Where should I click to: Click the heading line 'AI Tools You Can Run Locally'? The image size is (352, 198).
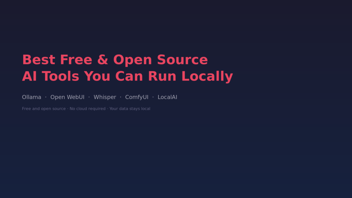128,76
